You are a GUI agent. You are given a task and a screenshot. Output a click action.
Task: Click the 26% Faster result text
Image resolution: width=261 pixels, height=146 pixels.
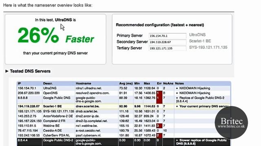pyautogui.click(x=56, y=35)
